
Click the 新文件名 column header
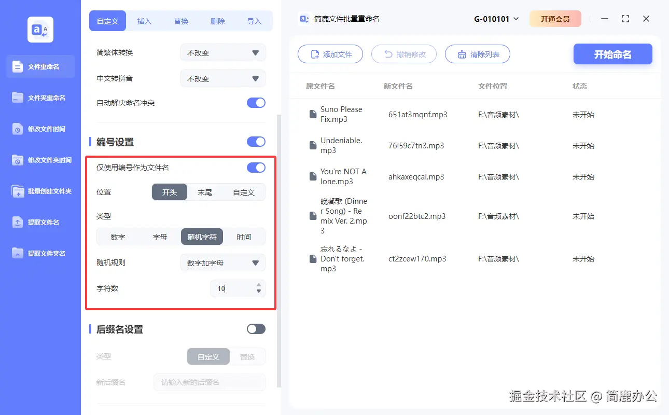click(x=398, y=86)
